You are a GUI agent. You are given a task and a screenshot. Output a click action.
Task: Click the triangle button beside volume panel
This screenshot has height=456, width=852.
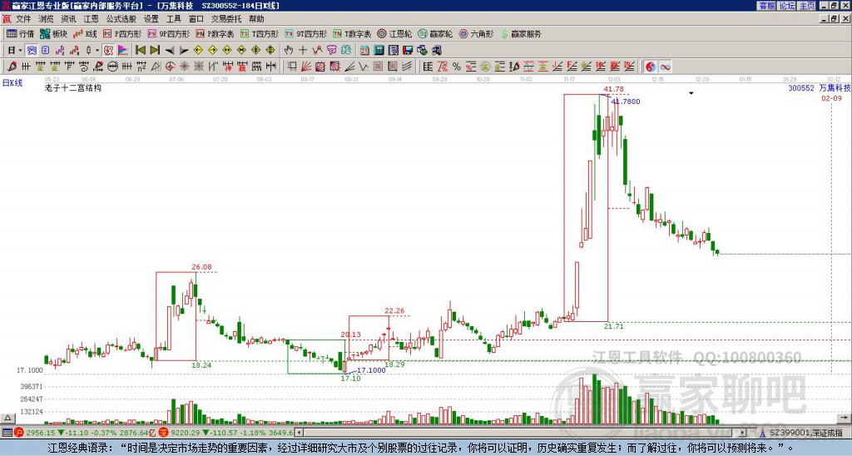pyautogui.click(x=7, y=418)
